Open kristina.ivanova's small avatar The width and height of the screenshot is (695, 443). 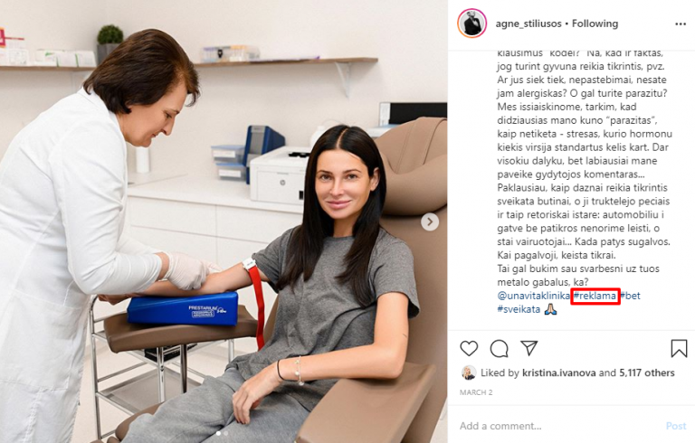[469, 373]
